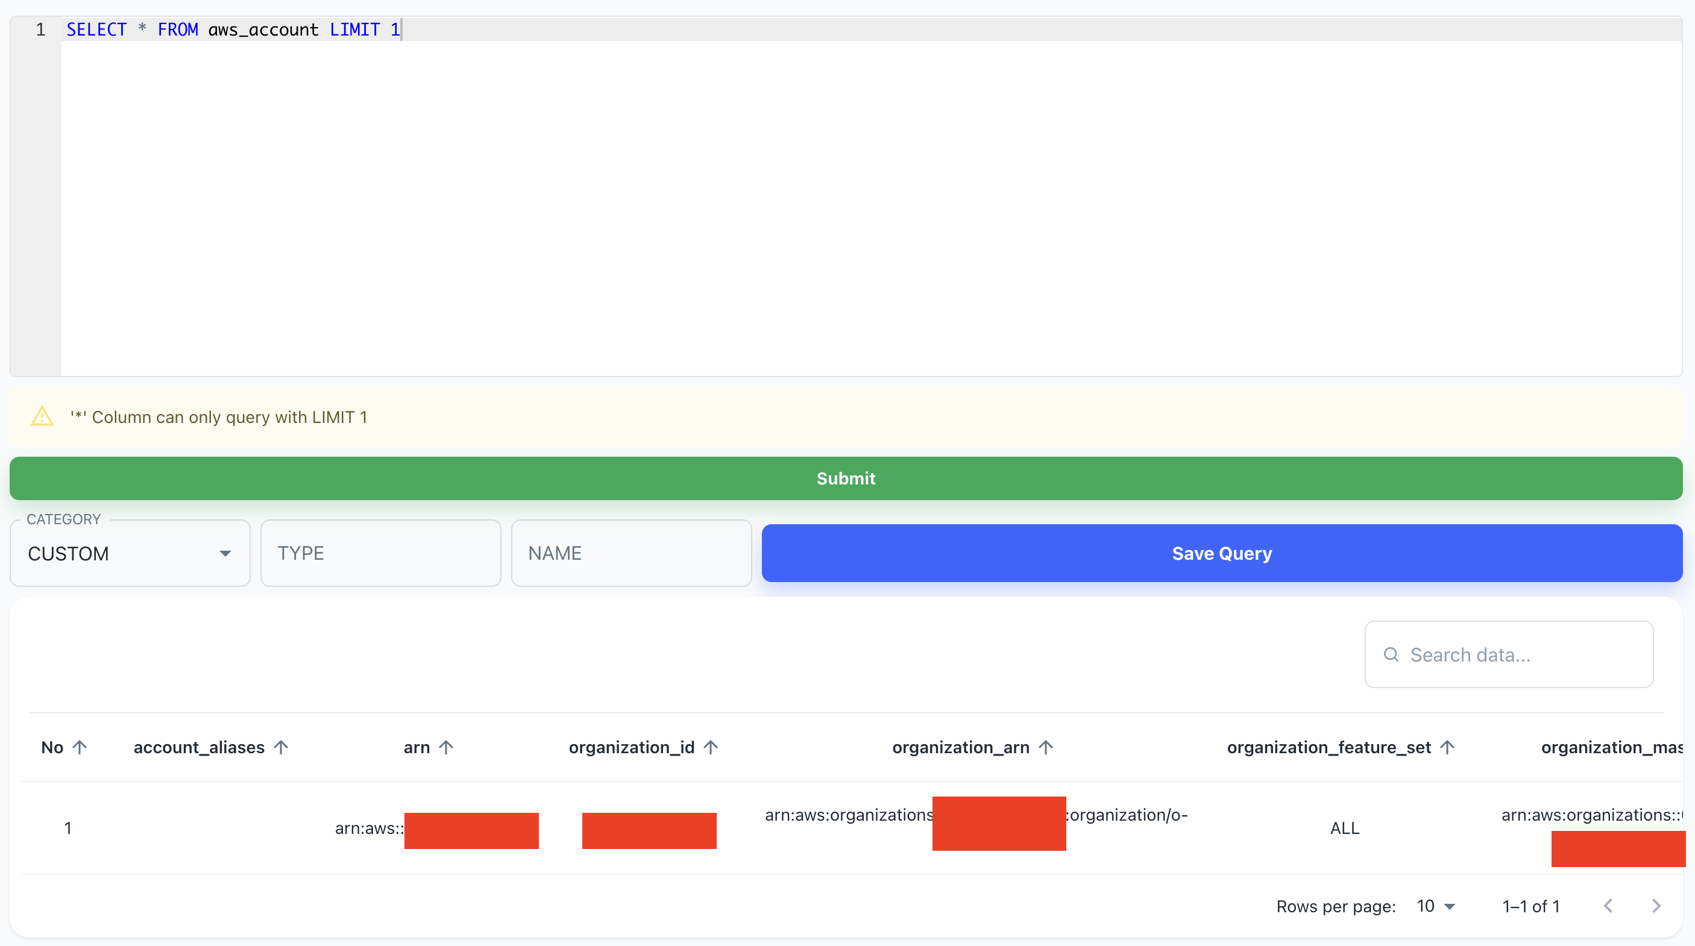Viewport: 1695px width, 946px height.
Task: Go to next results page arrow
Action: tap(1656, 906)
